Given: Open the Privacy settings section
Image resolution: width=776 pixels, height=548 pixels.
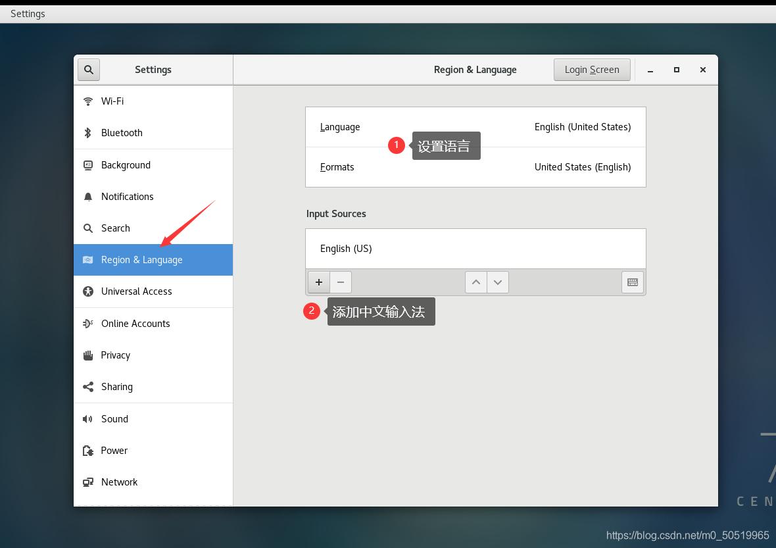Looking at the screenshot, I should [x=88, y=355].
